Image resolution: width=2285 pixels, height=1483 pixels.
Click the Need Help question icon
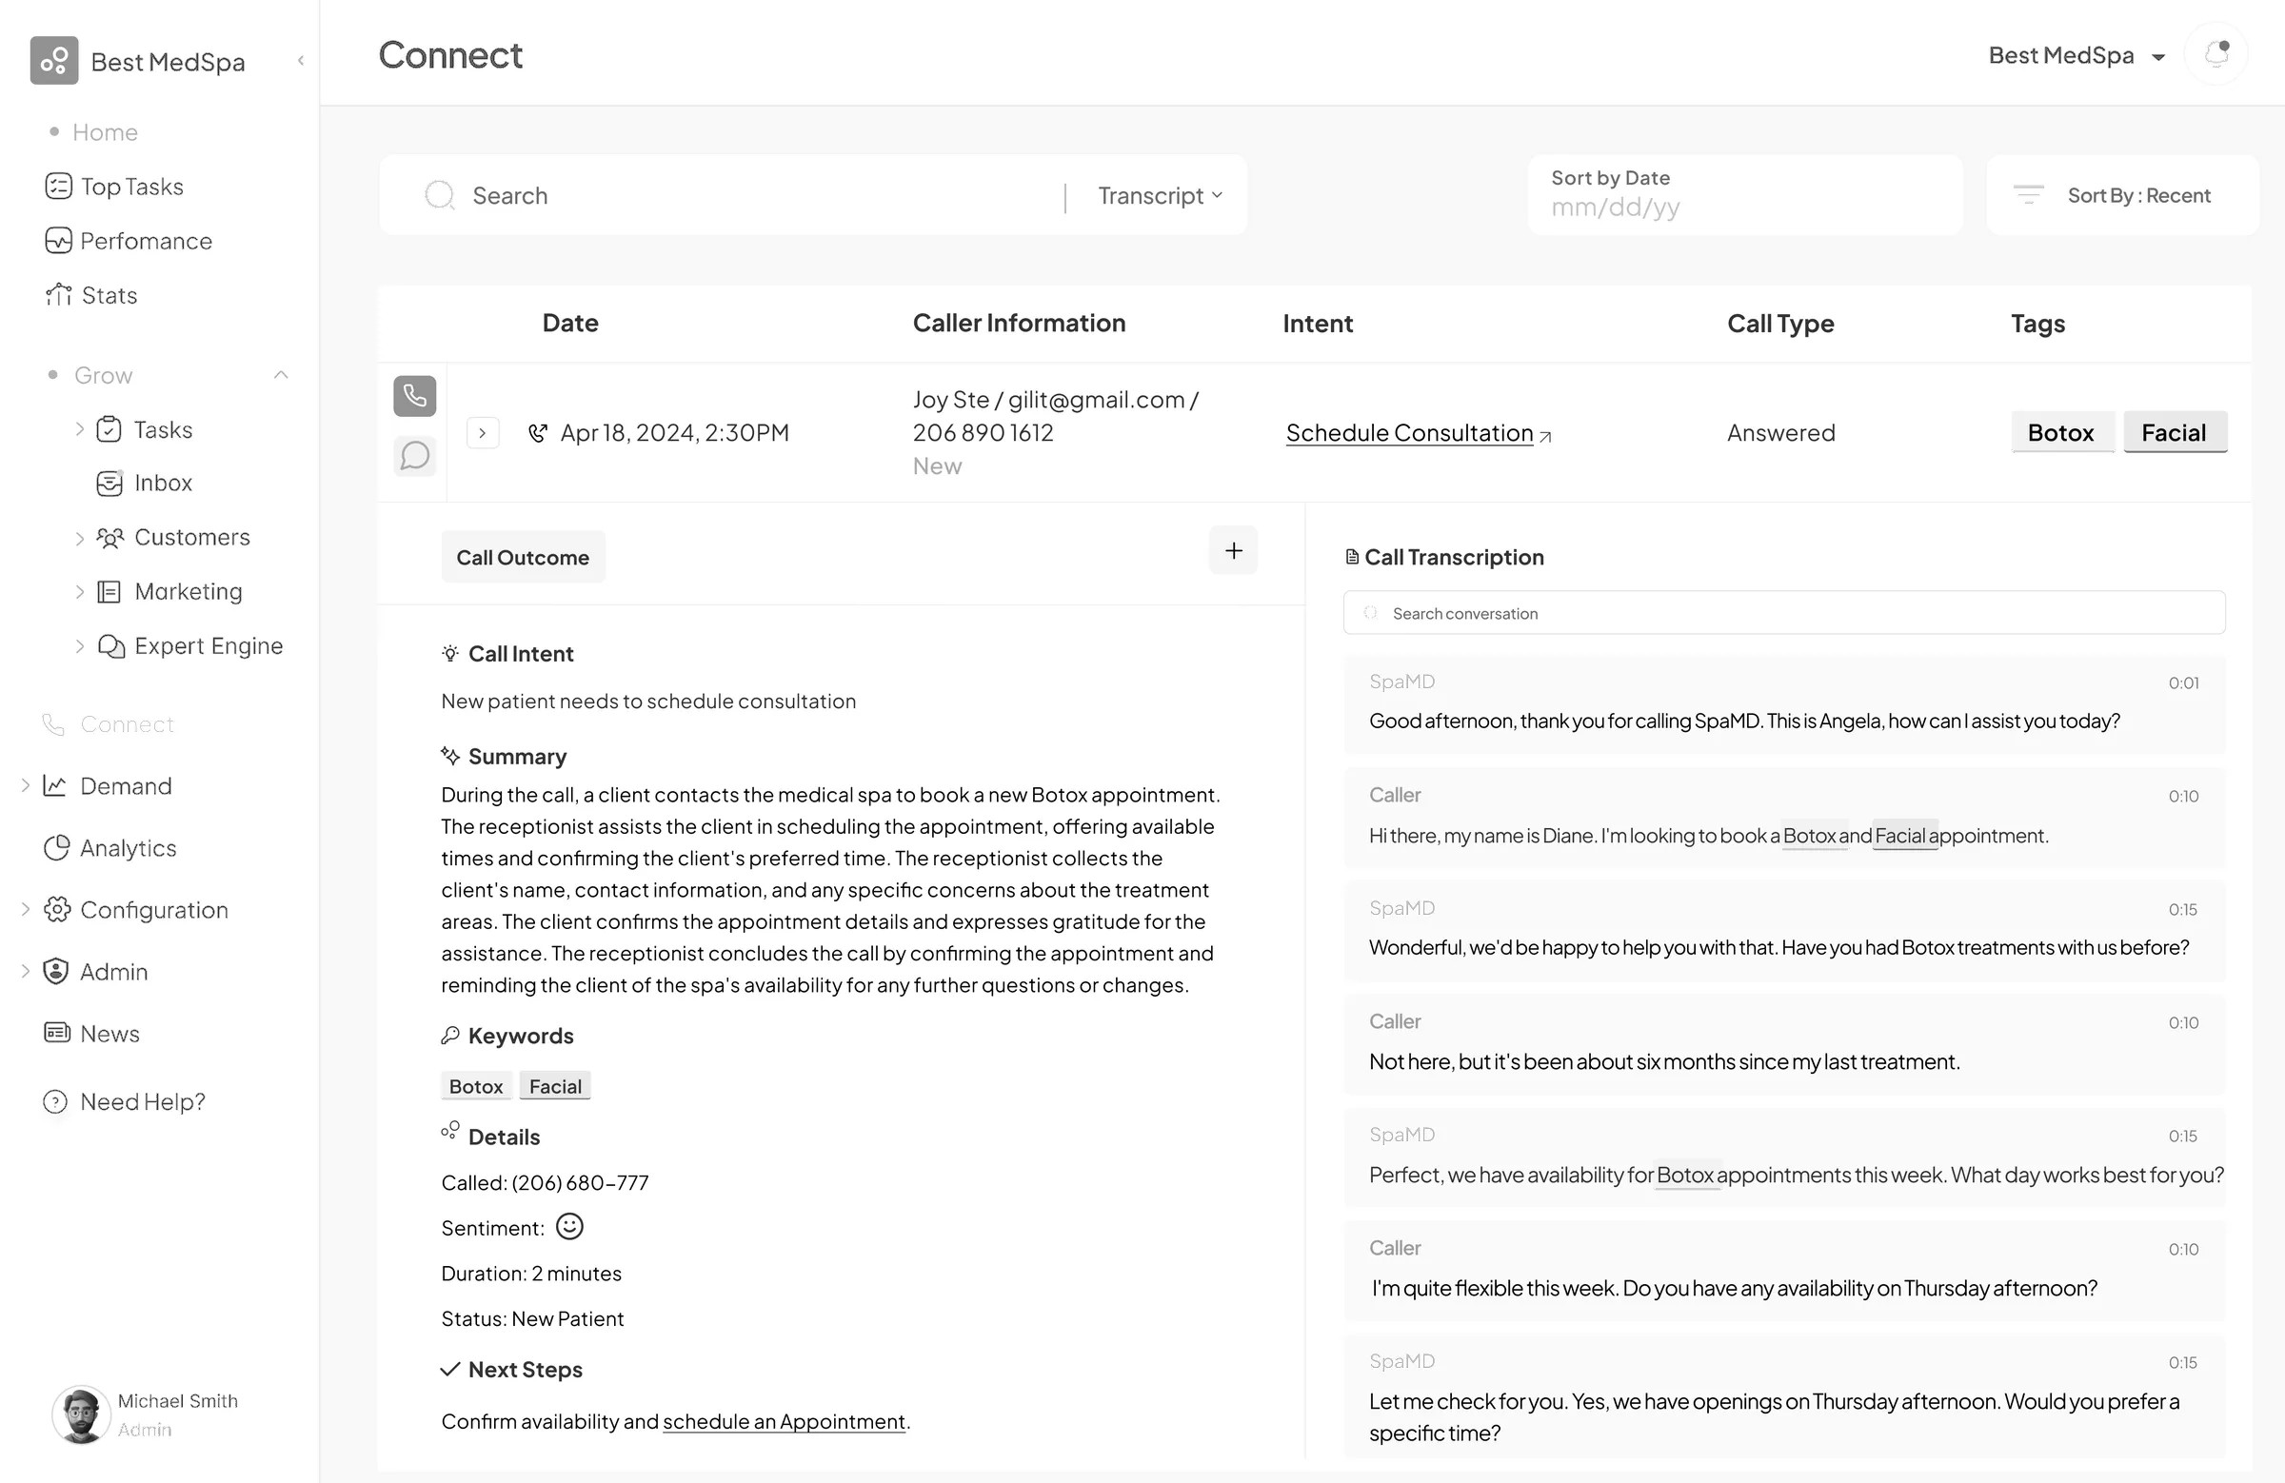point(55,1102)
